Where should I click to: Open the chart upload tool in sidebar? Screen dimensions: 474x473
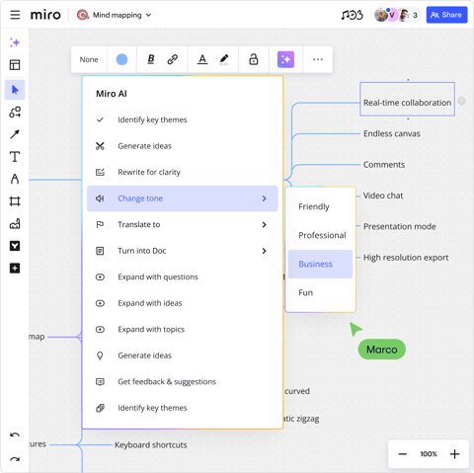[x=15, y=224]
